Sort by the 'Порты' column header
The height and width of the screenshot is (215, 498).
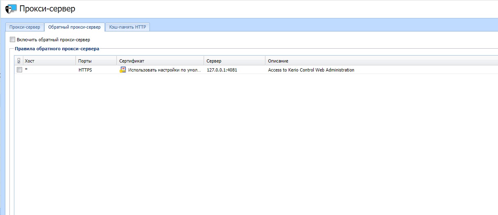[x=96, y=61]
